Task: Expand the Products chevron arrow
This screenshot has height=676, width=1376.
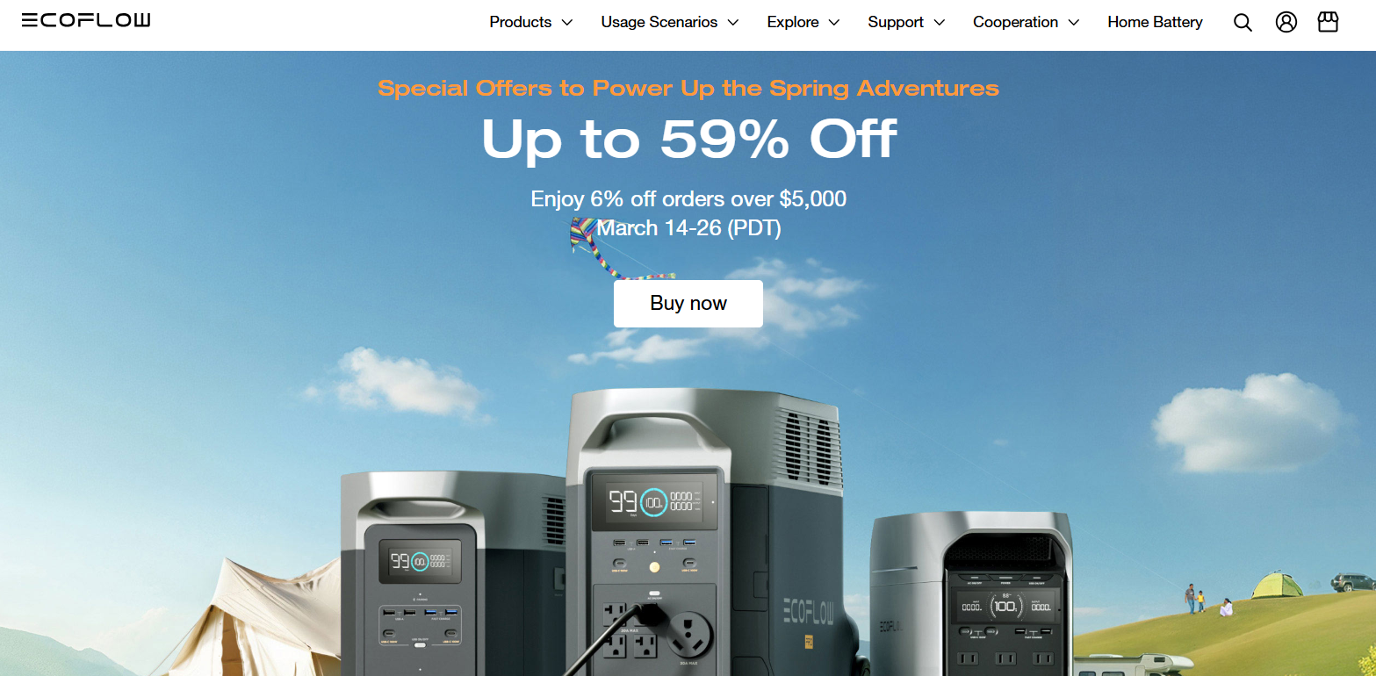Action: coord(566,23)
